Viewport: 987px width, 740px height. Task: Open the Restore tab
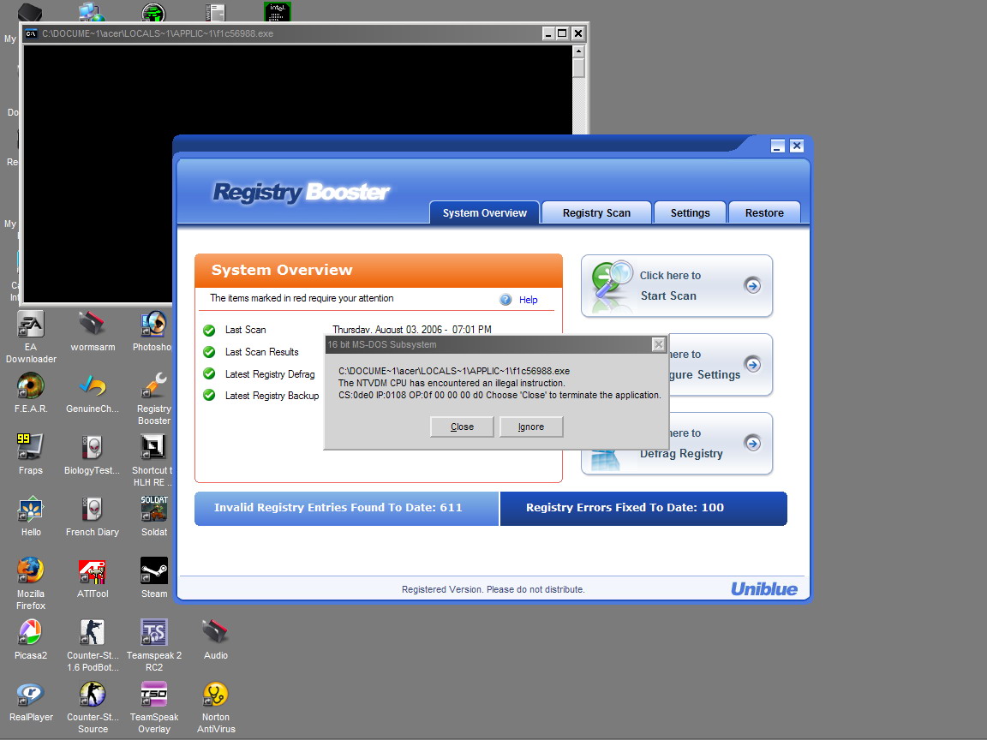click(764, 212)
